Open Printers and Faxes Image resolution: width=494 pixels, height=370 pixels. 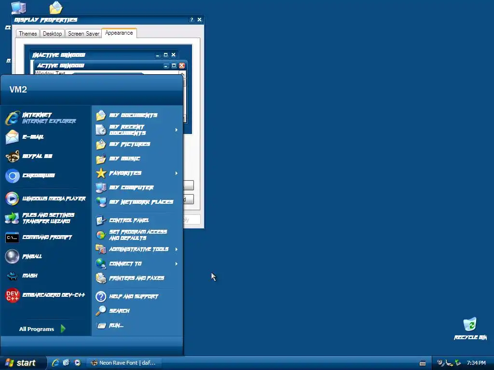tap(137, 278)
